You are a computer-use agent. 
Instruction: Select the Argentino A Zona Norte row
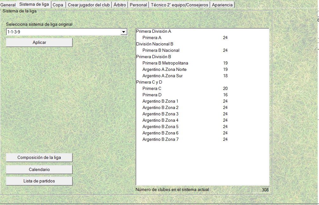tap(203, 69)
